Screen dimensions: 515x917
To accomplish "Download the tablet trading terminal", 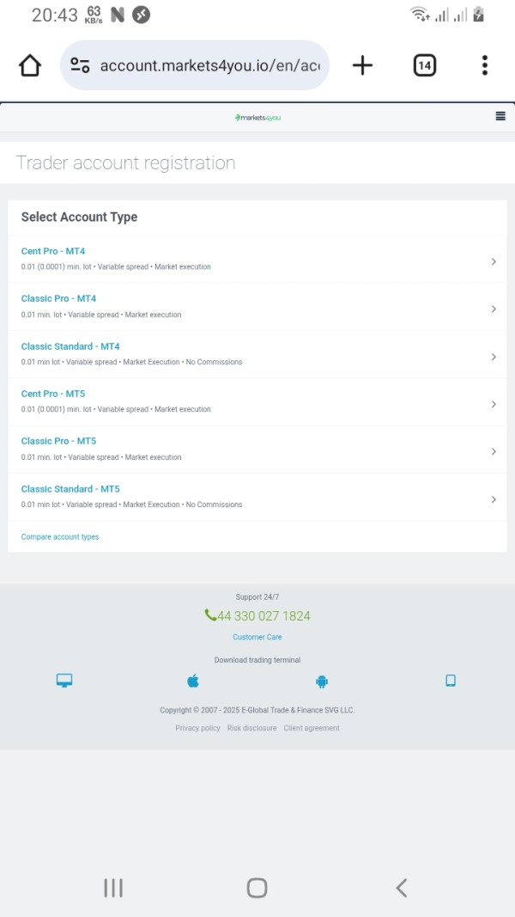I will pyautogui.click(x=450, y=681).
